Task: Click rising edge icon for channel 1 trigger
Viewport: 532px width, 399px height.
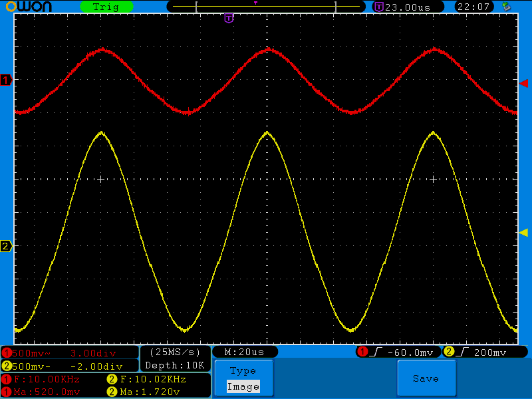Action: (375, 352)
